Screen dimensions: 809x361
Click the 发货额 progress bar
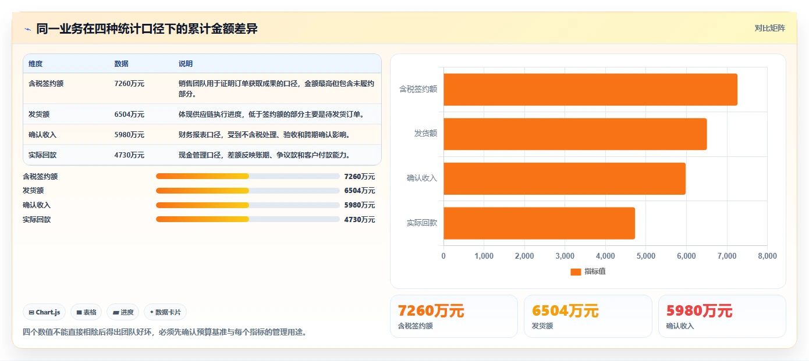(x=247, y=191)
